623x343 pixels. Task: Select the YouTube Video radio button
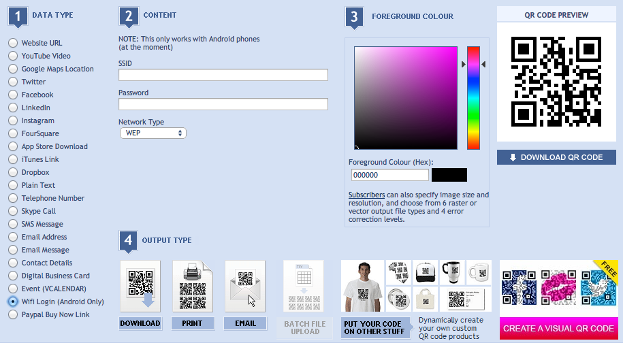tap(13, 56)
